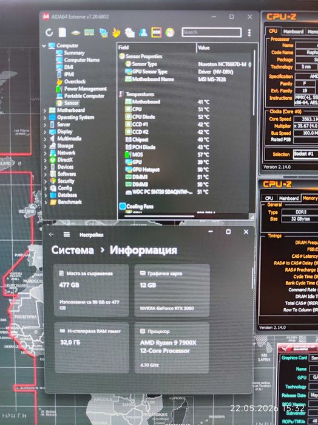Expand the Storage tree node chevron
318x425 pixels.
45,146
